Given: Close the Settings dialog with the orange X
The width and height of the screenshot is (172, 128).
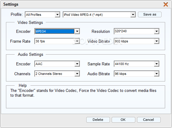Looking at the screenshot, I should (166, 4).
